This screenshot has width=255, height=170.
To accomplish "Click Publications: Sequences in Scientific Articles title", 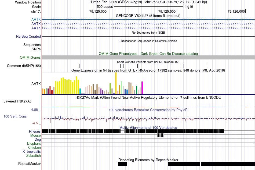I will coord(148,41).
